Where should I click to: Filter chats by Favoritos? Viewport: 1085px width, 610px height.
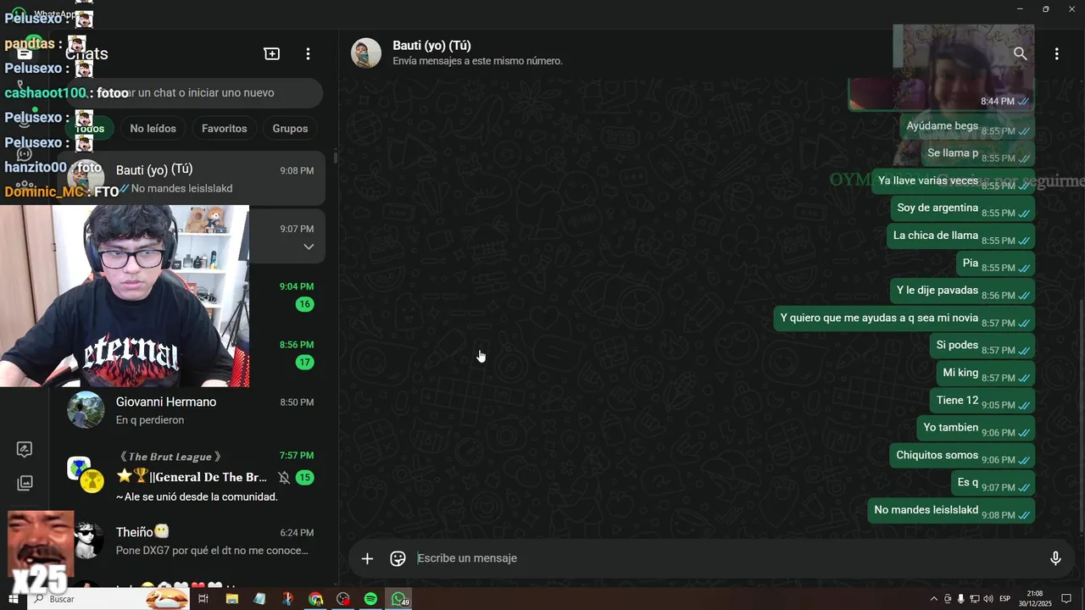pyautogui.click(x=225, y=128)
